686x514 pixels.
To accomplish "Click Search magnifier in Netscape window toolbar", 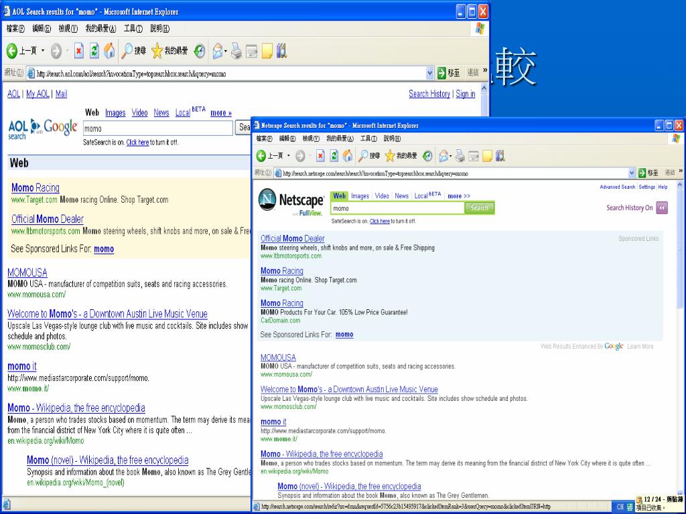I will (x=363, y=155).
